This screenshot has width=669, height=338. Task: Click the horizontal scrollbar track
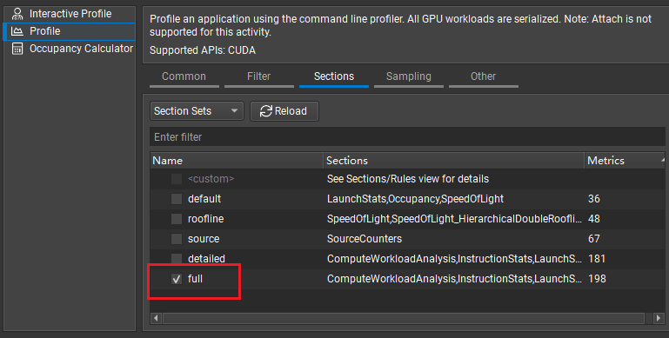403,318
